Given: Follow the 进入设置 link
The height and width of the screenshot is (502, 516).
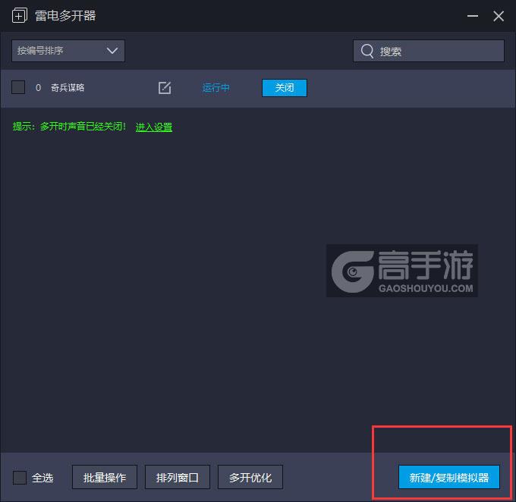Looking at the screenshot, I should (x=154, y=127).
